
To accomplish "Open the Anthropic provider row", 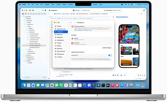I will coord(91,44).
